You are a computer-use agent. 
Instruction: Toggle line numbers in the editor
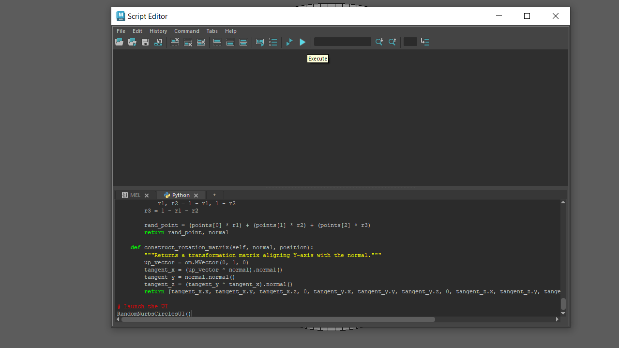[x=273, y=42]
